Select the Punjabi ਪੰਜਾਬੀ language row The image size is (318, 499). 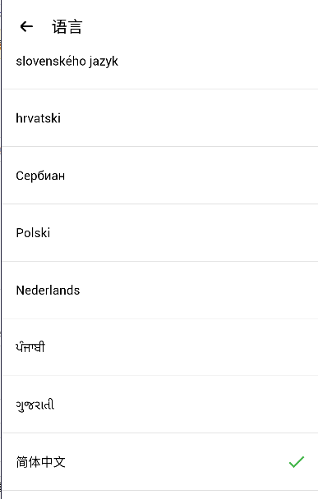160,347
